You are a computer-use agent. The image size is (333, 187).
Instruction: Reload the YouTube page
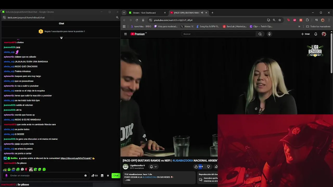(x=137, y=20)
